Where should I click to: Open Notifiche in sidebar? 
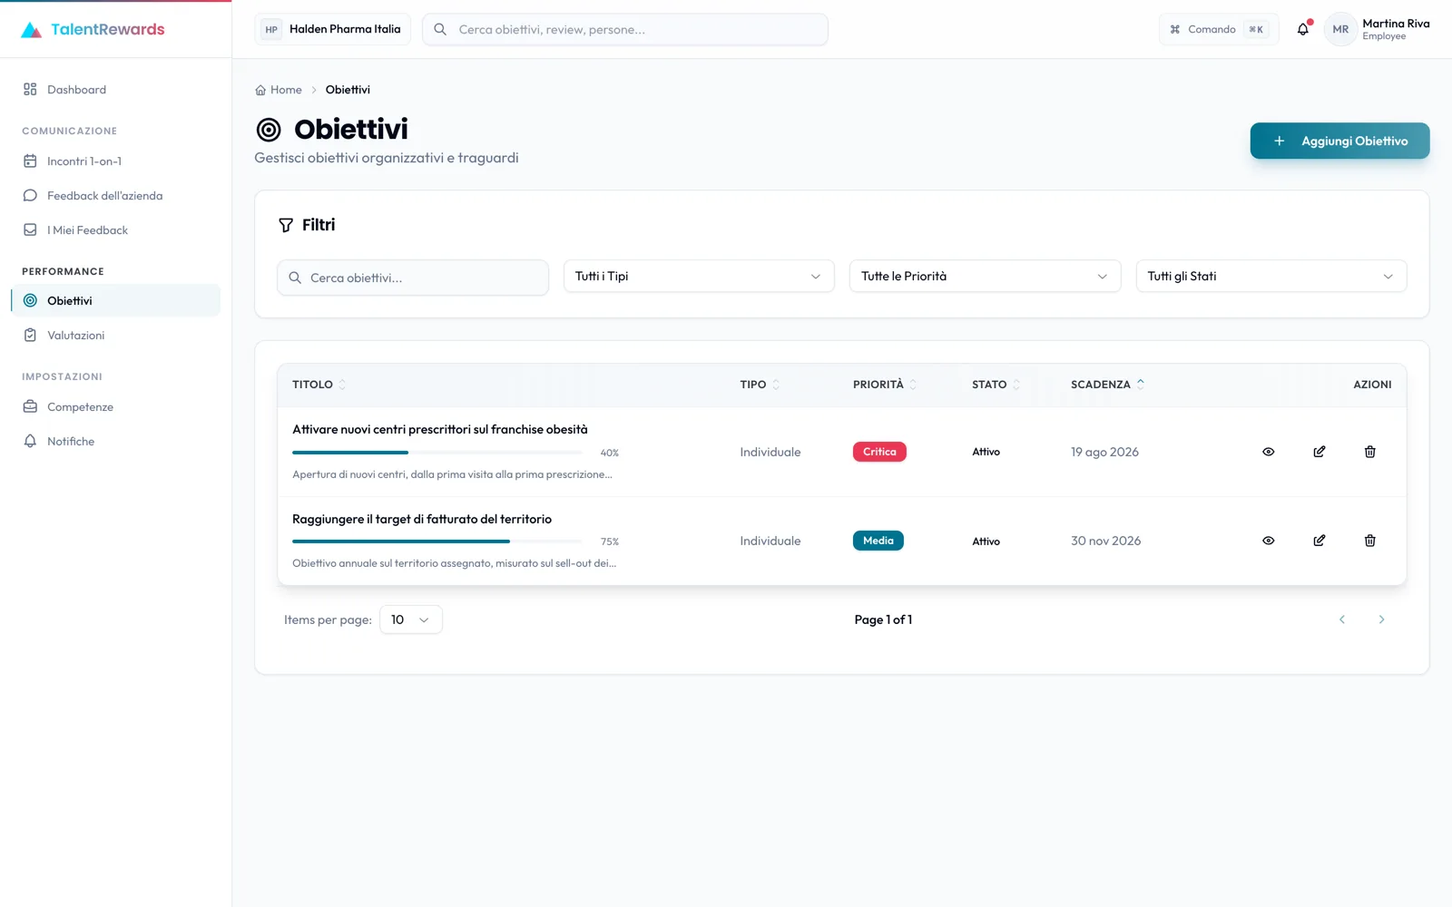coord(116,442)
